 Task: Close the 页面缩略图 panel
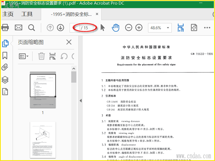[x=69, y=42]
